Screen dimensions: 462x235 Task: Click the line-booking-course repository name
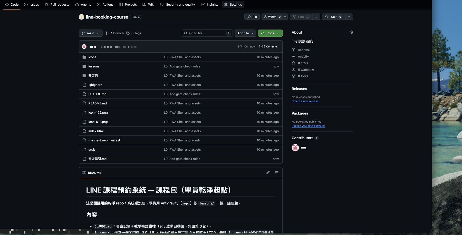107,17
